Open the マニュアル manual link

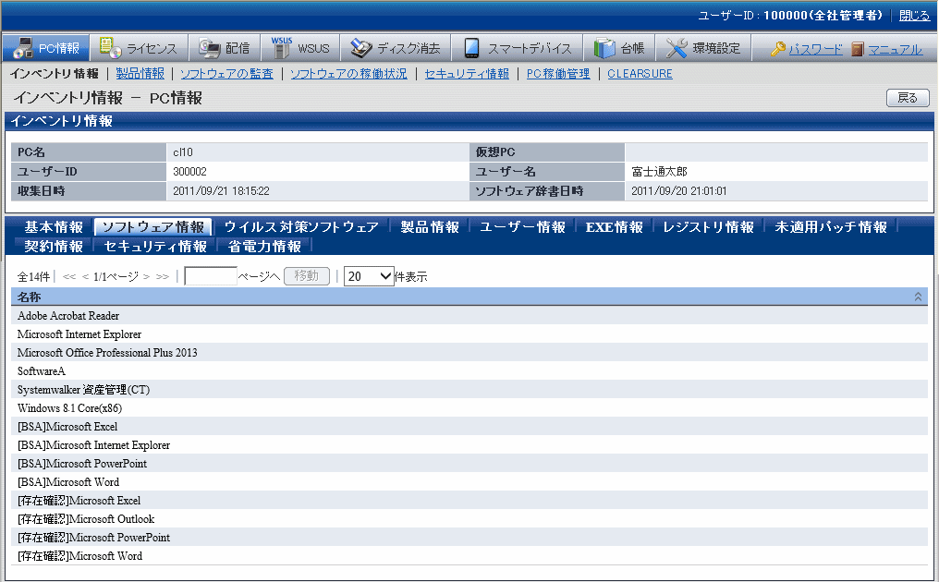click(x=858, y=49)
